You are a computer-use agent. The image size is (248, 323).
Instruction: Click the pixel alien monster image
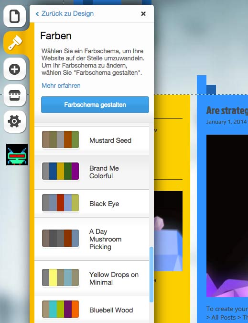pos(17,154)
